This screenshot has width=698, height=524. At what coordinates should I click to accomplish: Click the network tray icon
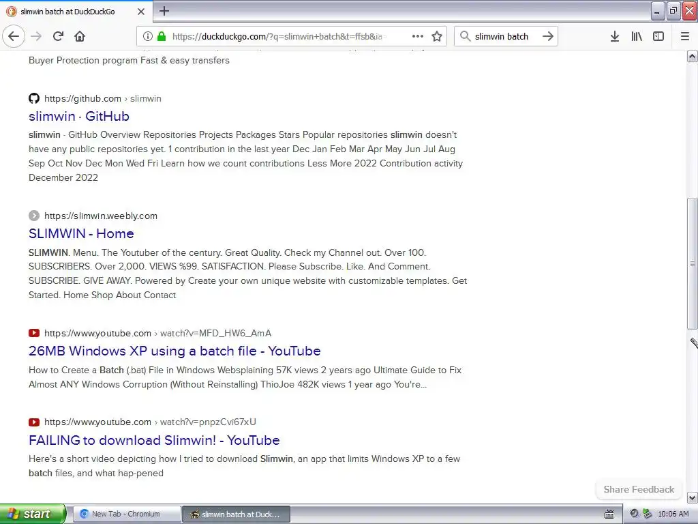pyautogui.click(x=648, y=514)
